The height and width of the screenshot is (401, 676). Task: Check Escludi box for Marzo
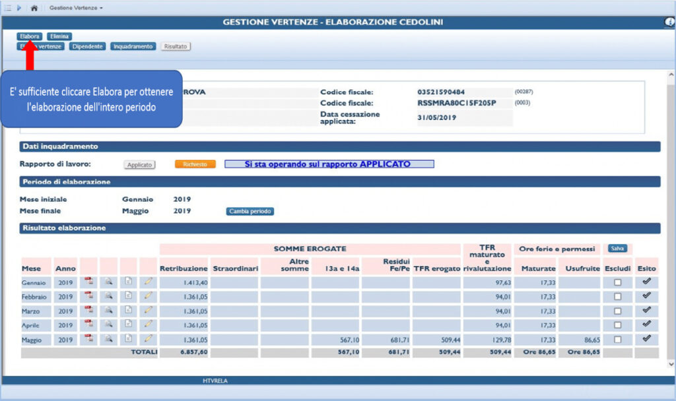click(618, 311)
